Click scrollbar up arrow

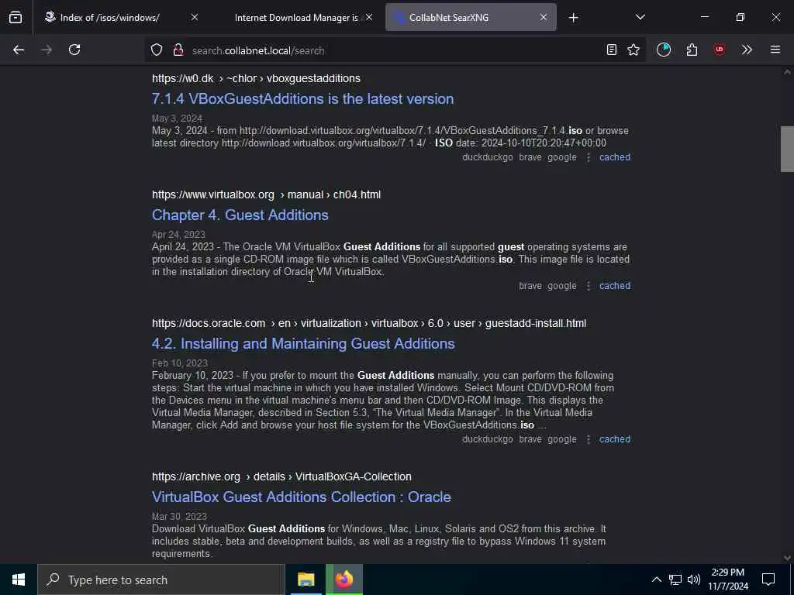(x=787, y=72)
